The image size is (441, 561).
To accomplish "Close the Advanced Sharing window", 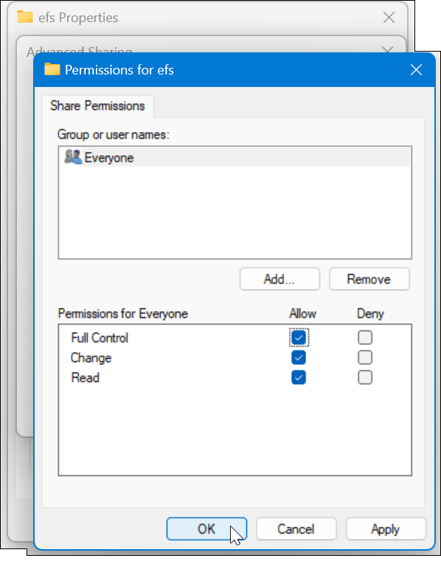I will click(388, 49).
